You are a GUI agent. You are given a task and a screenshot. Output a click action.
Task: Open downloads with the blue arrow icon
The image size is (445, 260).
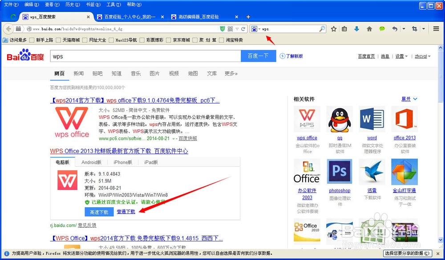[x=357, y=29]
